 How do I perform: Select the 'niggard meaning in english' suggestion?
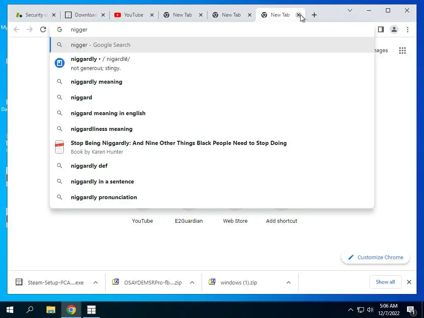212,113
